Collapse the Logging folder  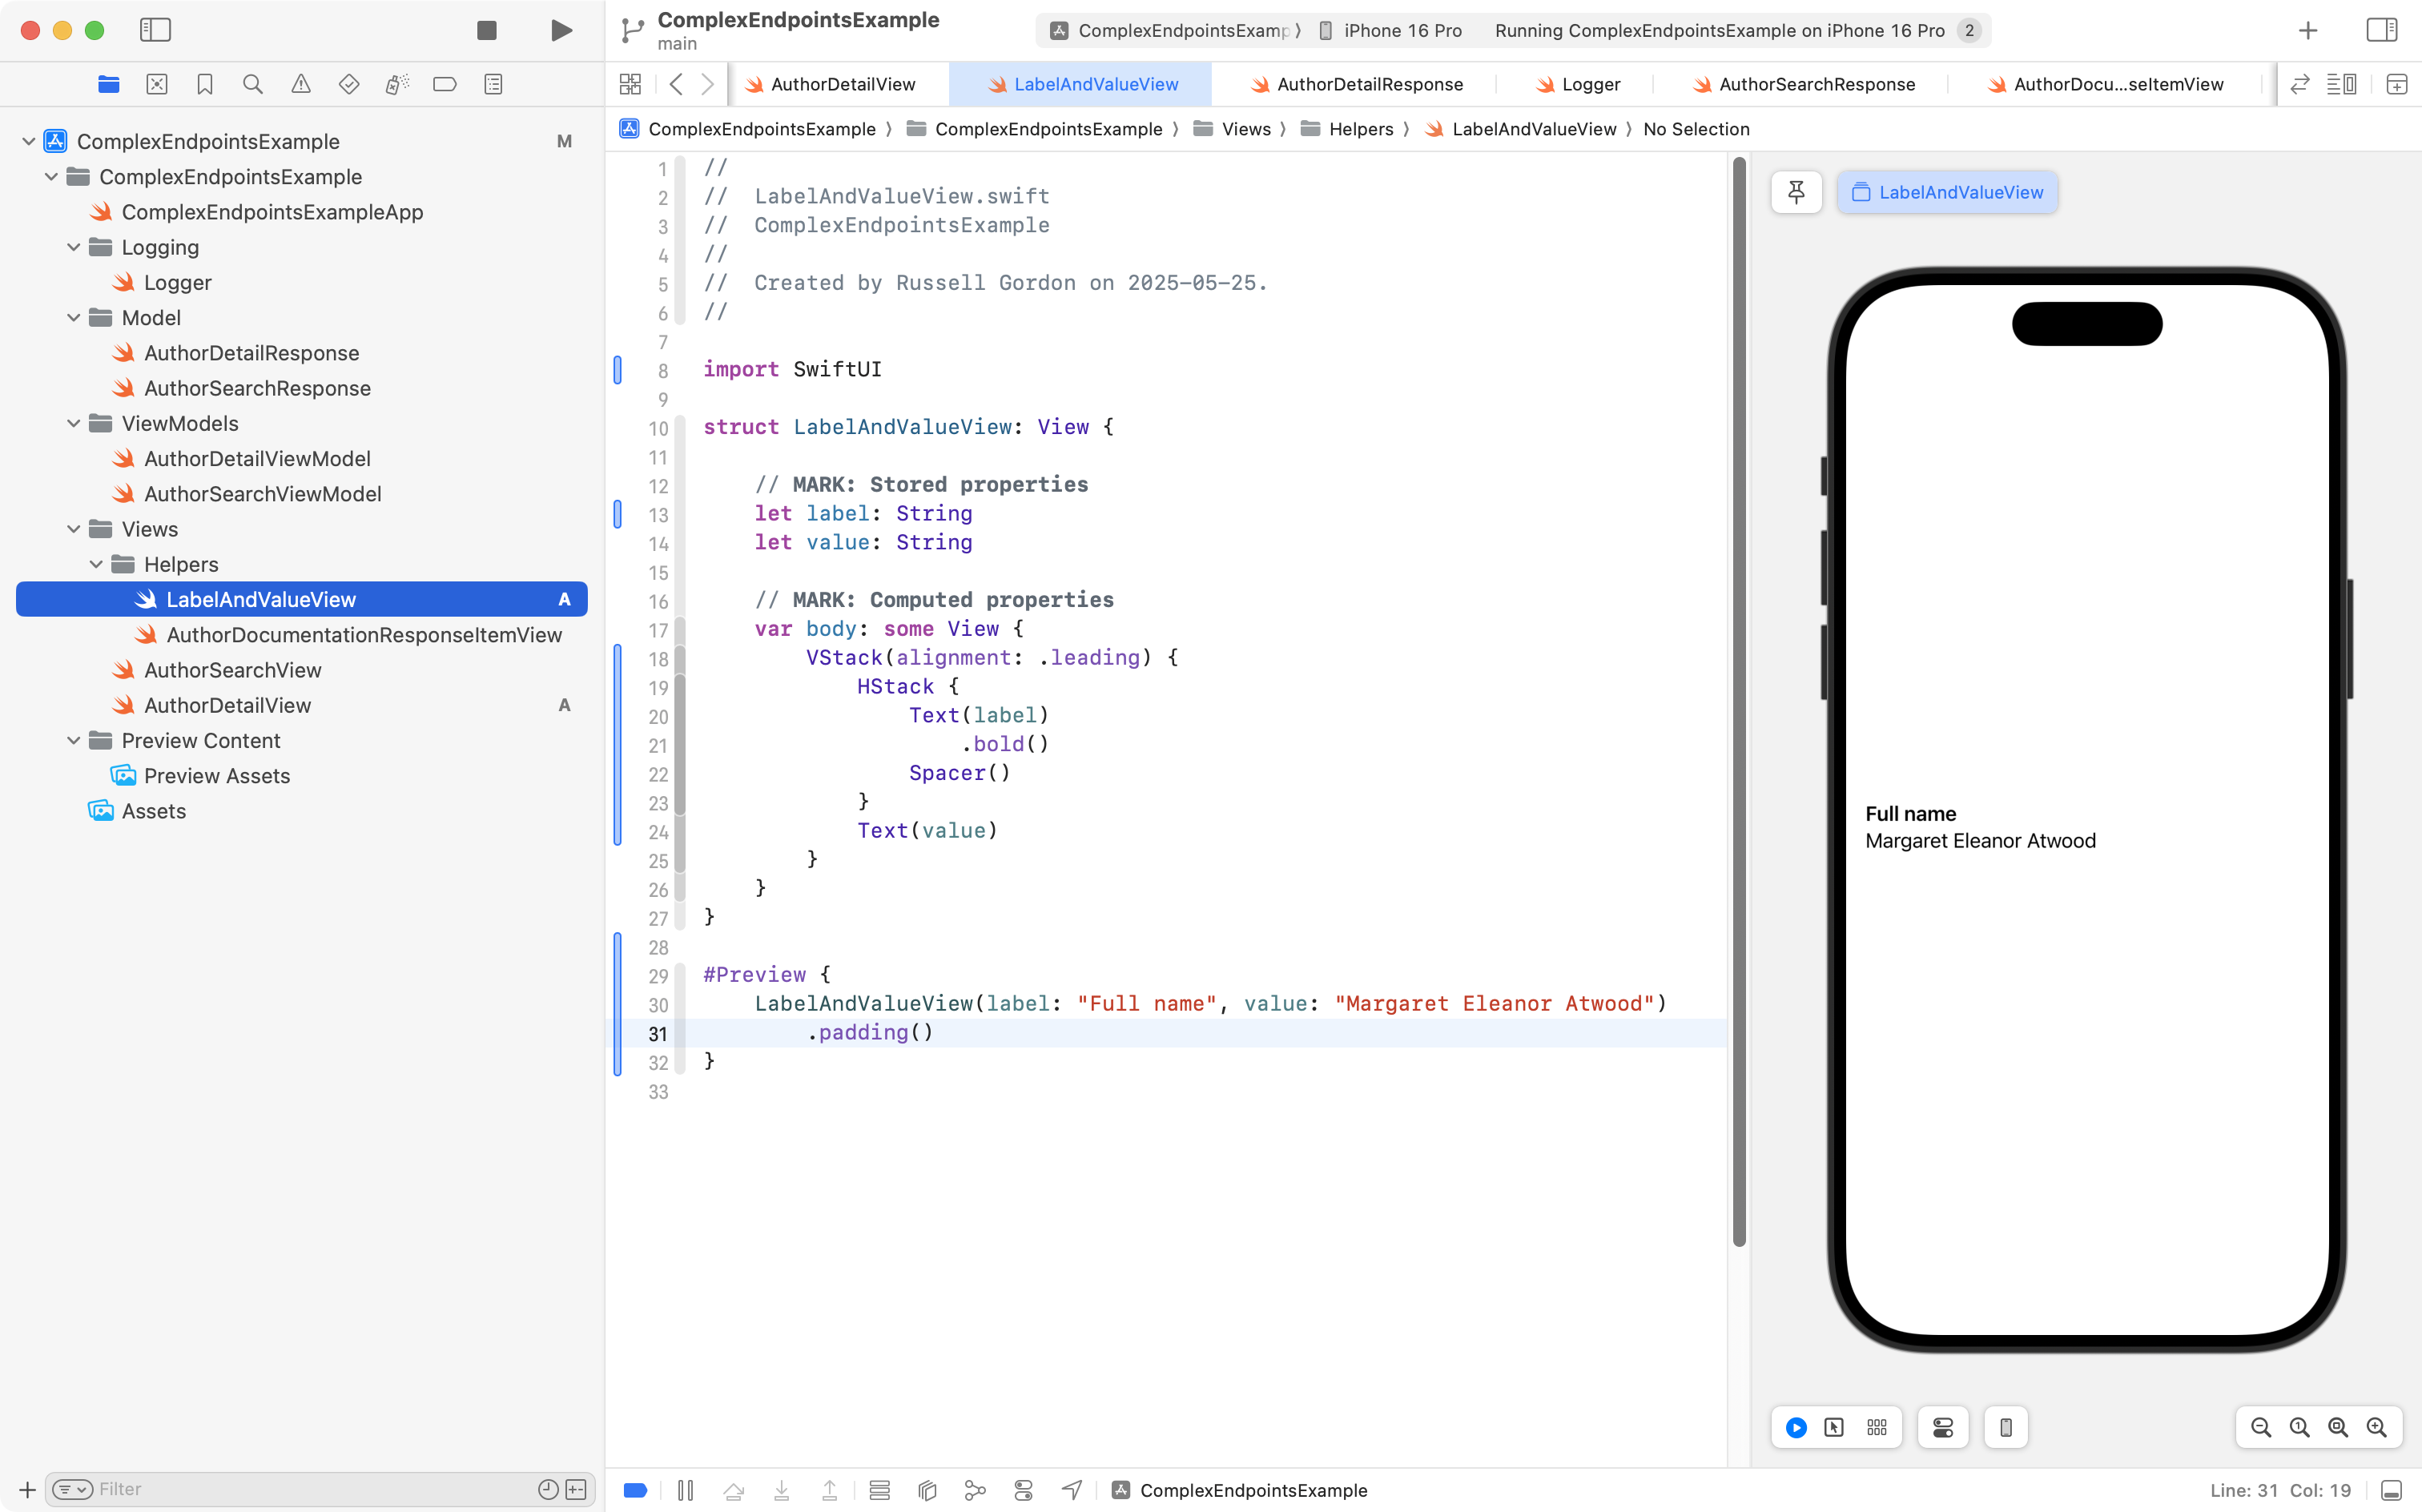[74, 247]
